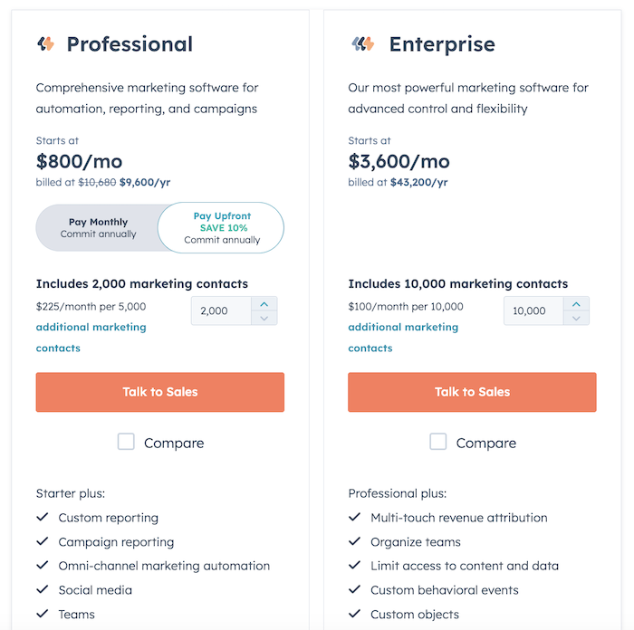Select the Pay Monthly billing option

coord(98,227)
